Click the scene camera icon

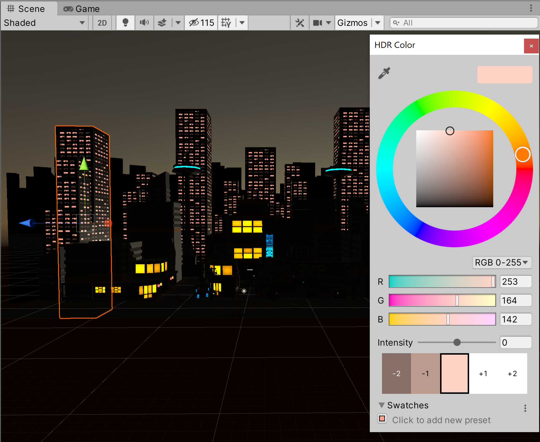pos(317,23)
